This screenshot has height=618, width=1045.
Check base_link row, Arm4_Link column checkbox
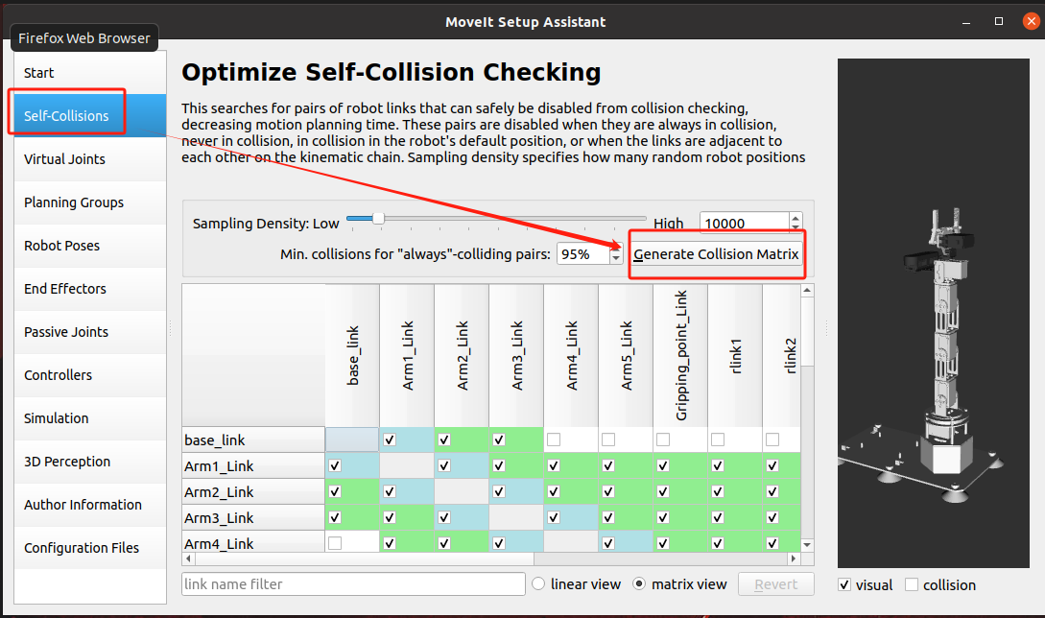click(x=554, y=440)
